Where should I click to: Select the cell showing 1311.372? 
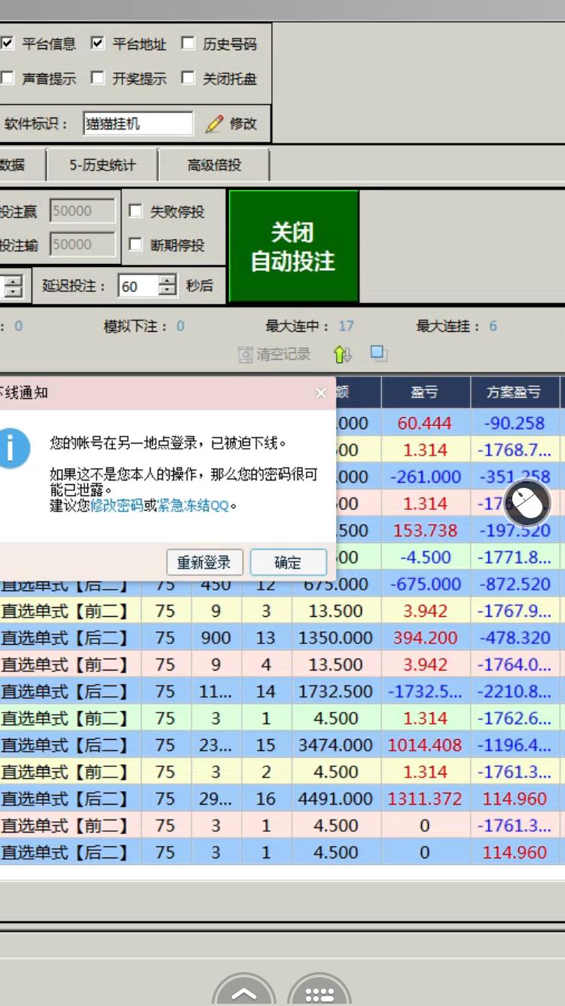[425, 798]
